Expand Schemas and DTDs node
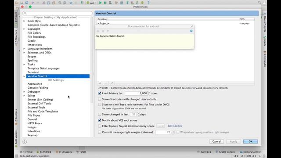The height and width of the screenshot is (158, 281). pyautogui.click(x=24, y=53)
